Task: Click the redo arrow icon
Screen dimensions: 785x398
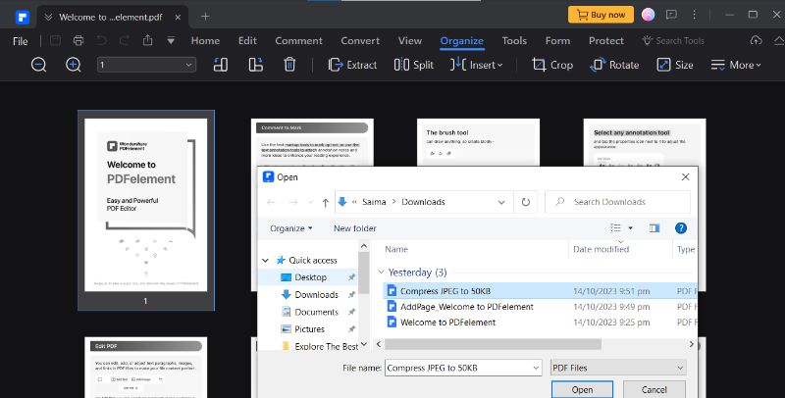Action: pos(125,41)
